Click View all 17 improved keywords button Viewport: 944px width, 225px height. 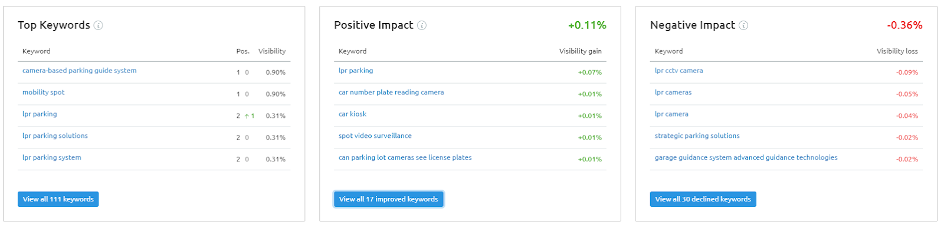click(388, 199)
